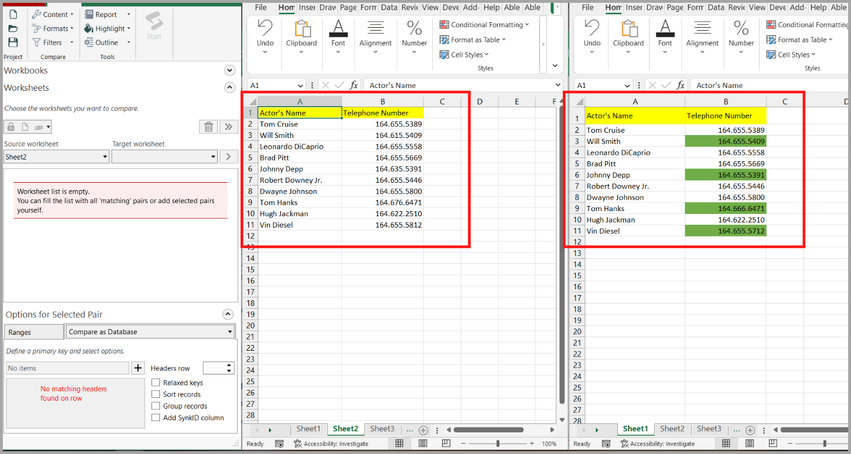Delete worksheet pairs using the trash icon
The image size is (851, 454).
click(x=208, y=126)
